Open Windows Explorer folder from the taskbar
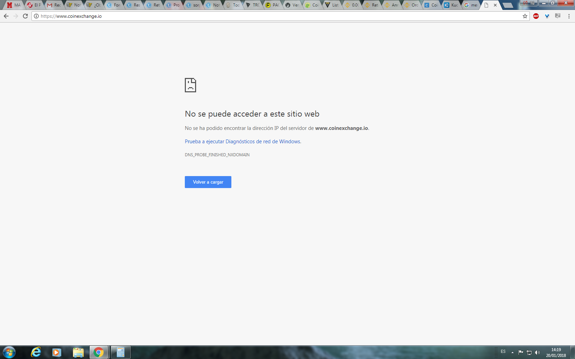This screenshot has height=359, width=575. [78, 352]
